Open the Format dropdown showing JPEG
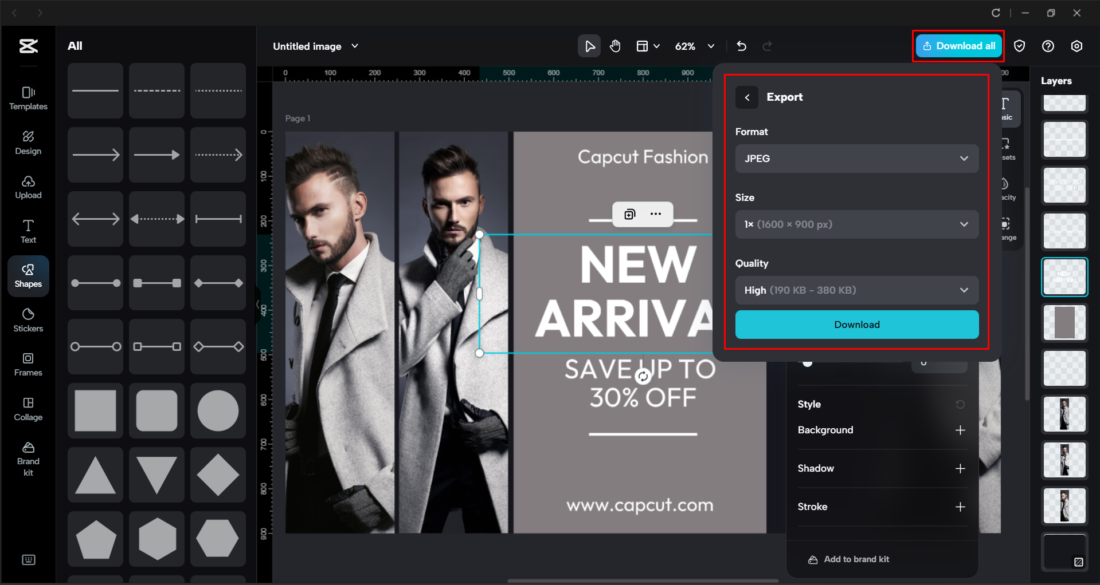The width and height of the screenshot is (1100, 585). [x=856, y=159]
